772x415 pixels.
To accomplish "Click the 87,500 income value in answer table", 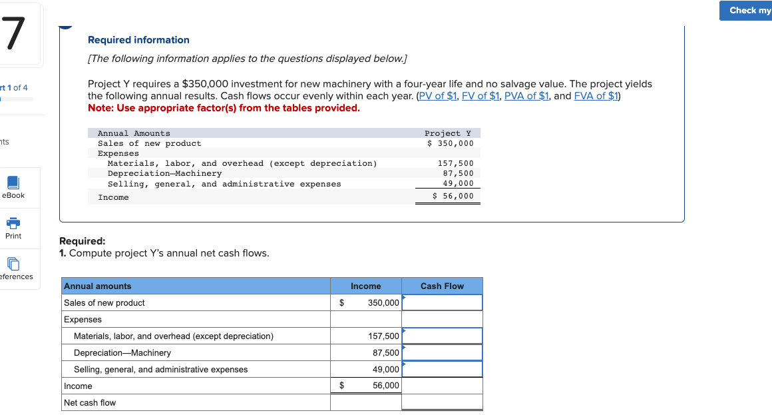I will tap(385, 353).
